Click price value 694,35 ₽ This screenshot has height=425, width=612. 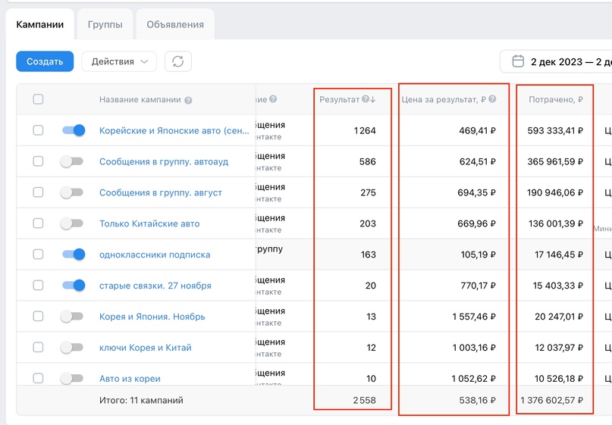click(x=476, y=192)
